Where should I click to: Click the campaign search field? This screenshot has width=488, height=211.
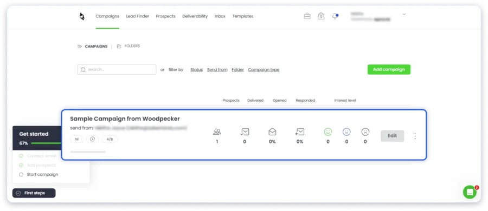point(117,70)
